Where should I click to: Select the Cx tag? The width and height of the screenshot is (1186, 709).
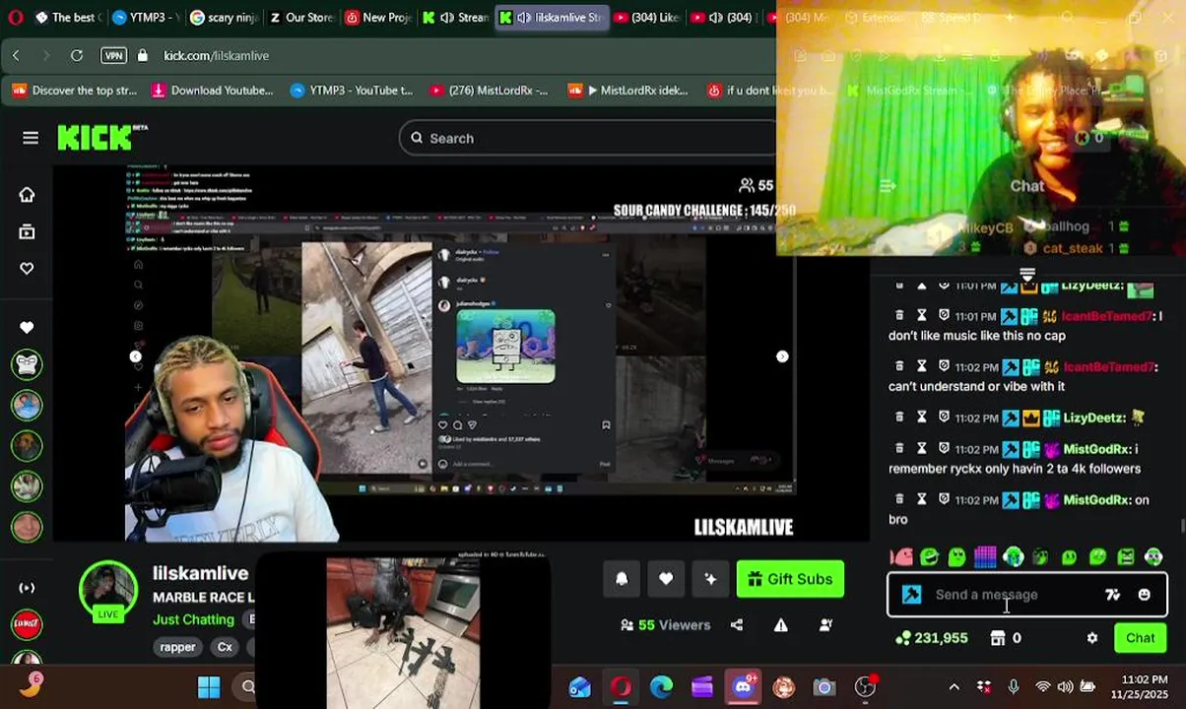click(x=225, y=647)
